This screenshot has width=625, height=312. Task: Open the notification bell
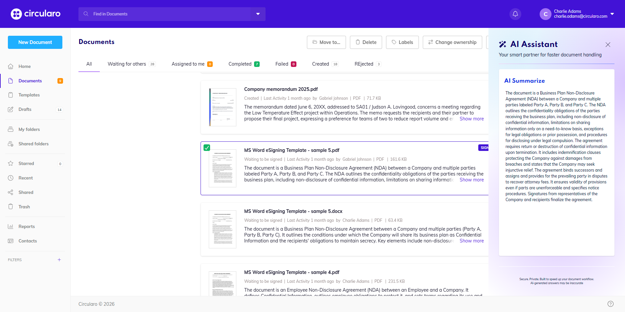tap(515, 14)
